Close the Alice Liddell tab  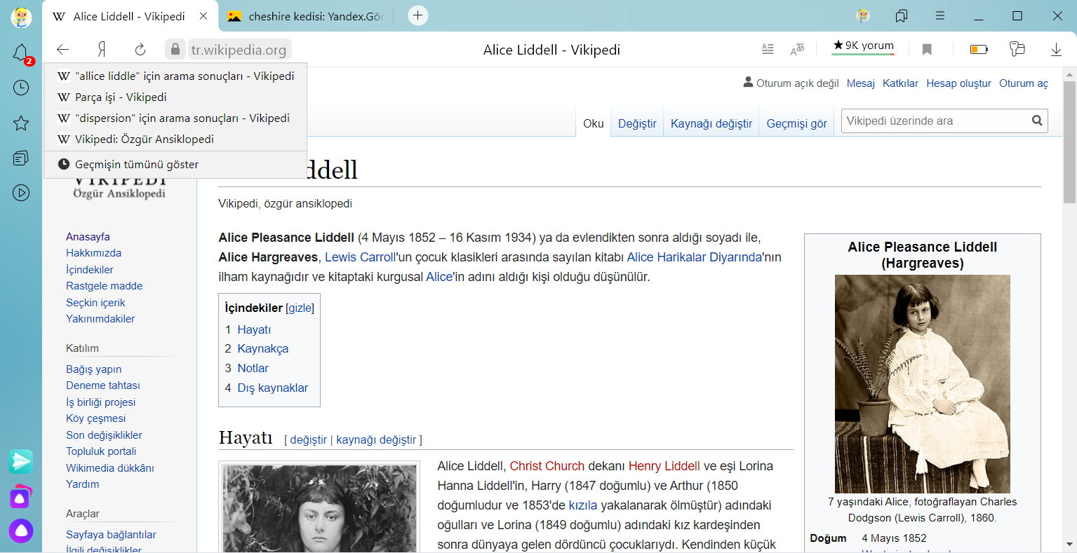tap(203, 15)
